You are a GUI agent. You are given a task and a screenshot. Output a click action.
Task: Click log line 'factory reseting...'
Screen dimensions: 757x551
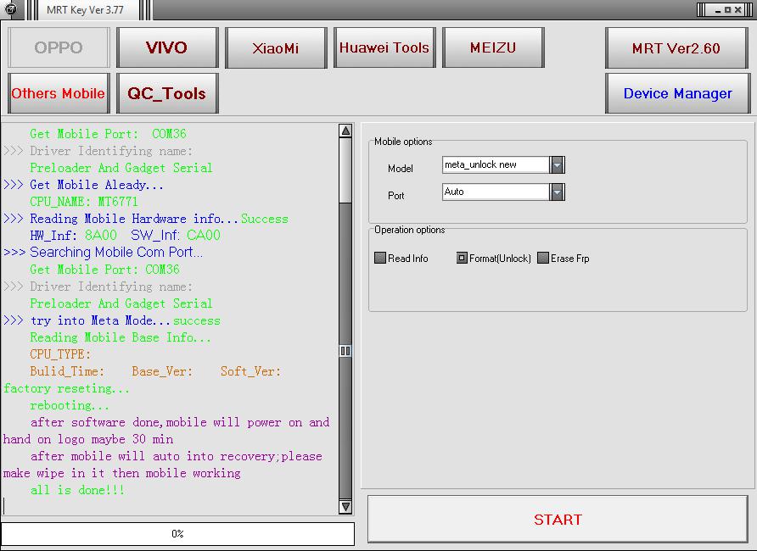(67, 388)
